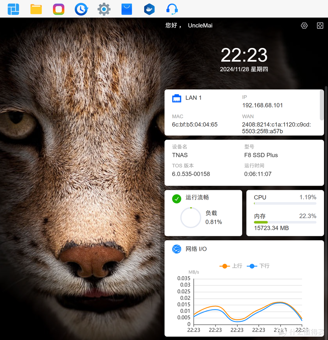Screen dimensions: 328x340
Task: Click the 内存 memory usage bar
Action: (x=285, y=222)
